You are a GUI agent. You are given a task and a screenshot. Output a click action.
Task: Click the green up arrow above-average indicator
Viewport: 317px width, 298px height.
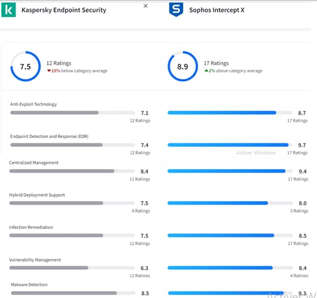206,70
